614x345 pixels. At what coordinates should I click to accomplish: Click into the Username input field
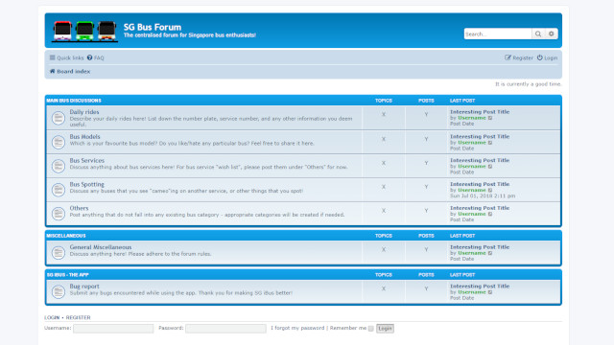(113, 329)
